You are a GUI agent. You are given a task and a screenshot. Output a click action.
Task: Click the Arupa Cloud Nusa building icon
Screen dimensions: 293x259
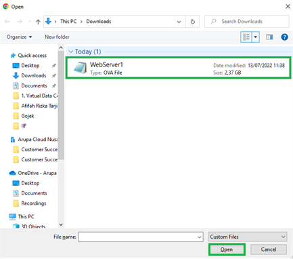click(x=13, y=140)
